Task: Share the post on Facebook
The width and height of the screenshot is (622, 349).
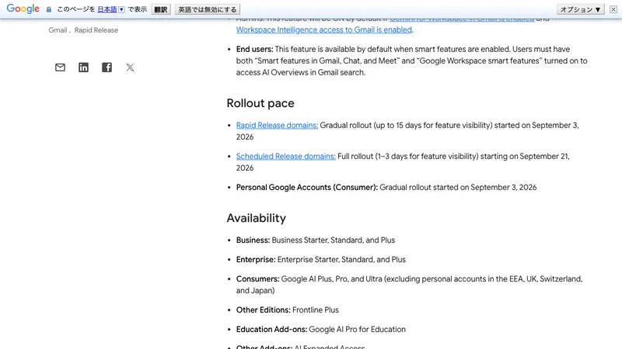Action: (x=107, y=67)
